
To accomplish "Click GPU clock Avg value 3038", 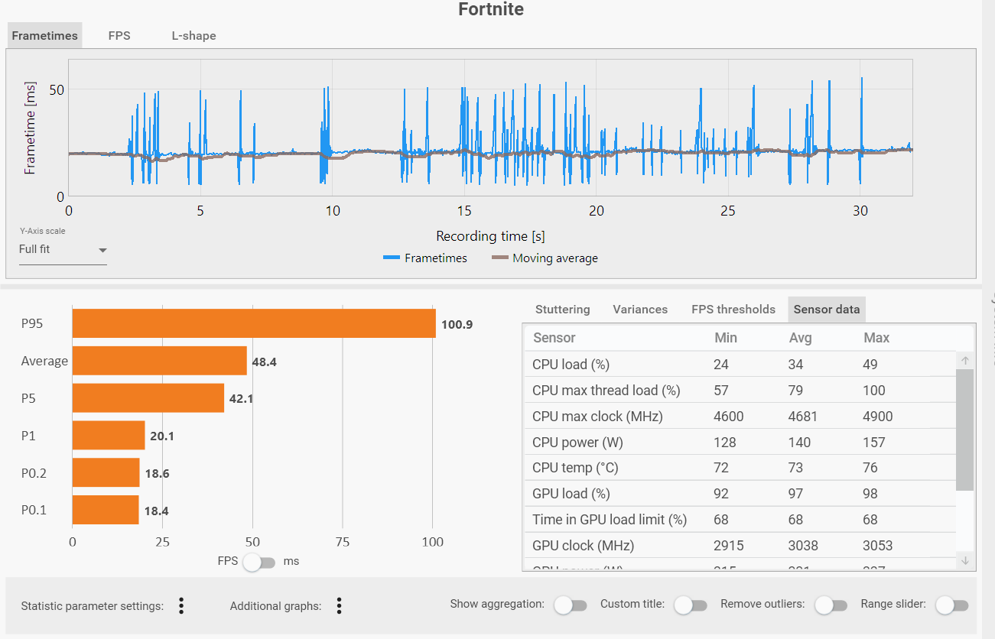I will pos(803,546).
